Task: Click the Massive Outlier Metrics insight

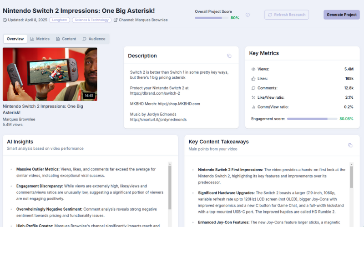Action: [x=86, y=172]
